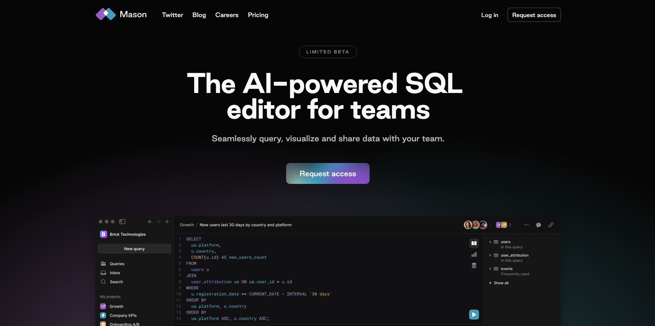
Task: Click the project badges showing 2
Action: point(503,225)
